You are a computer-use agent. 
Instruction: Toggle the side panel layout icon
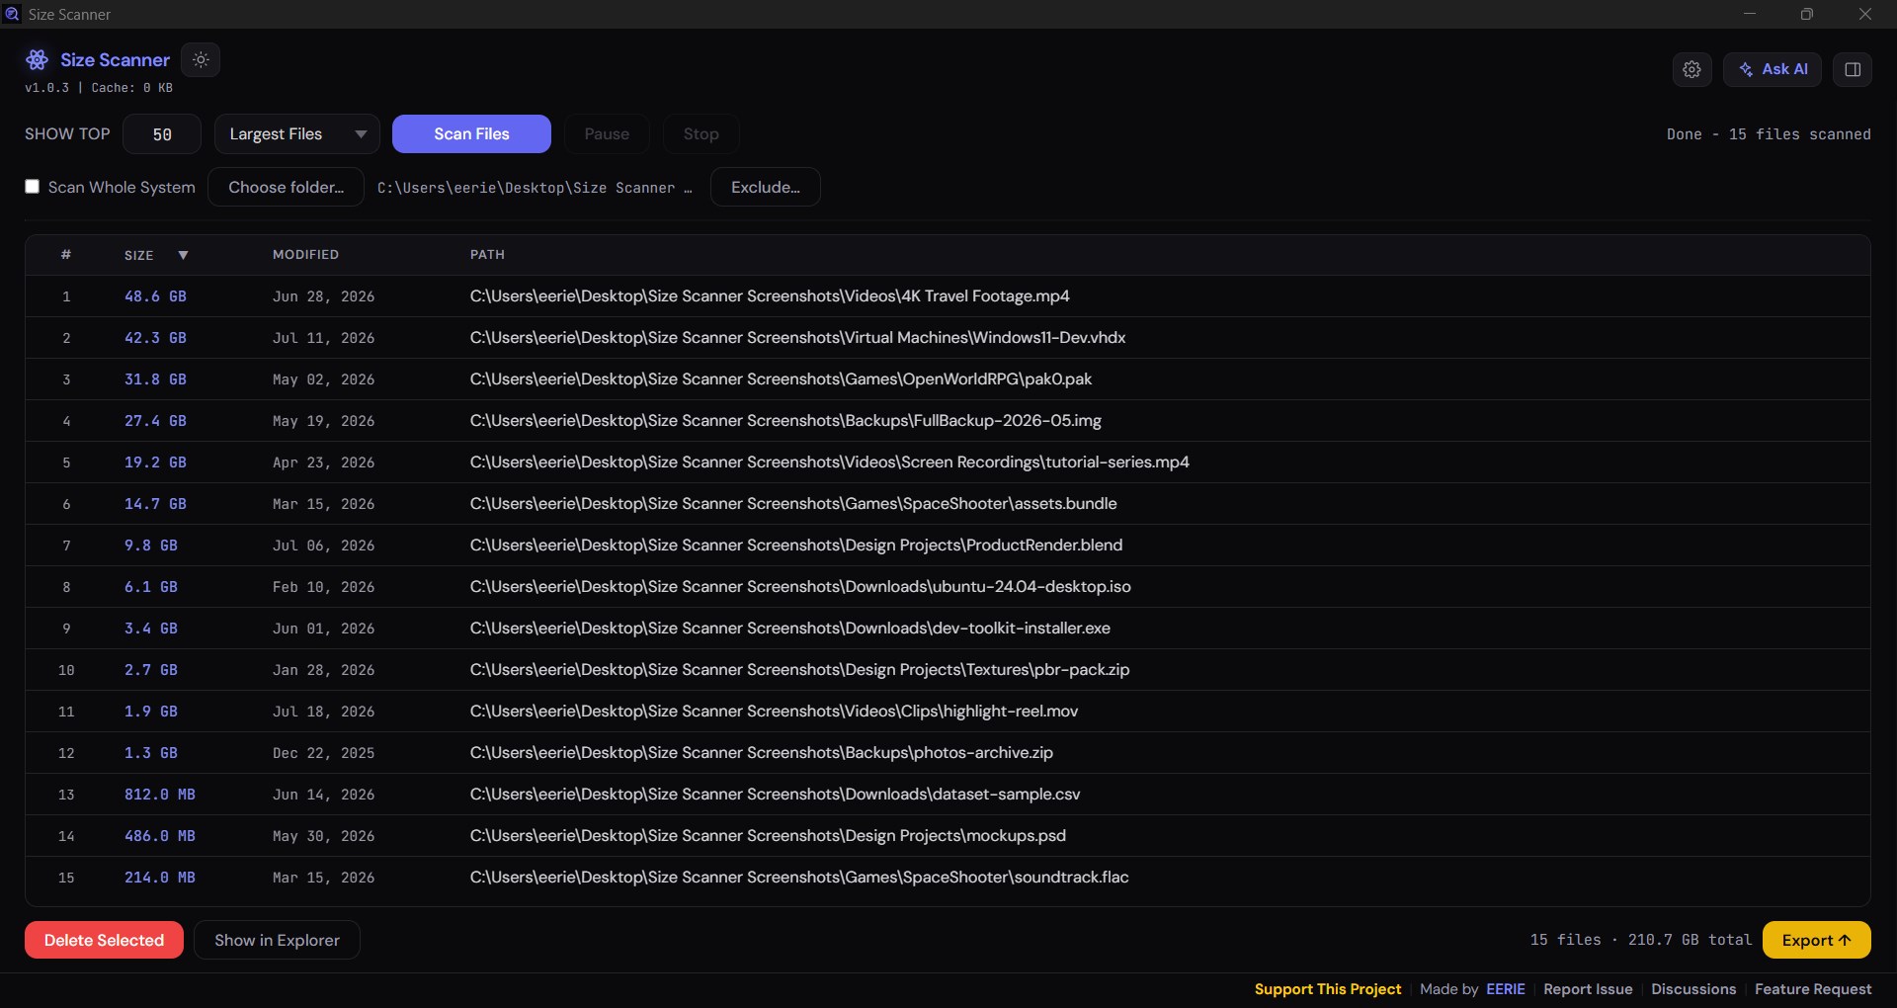[x=1853, y=69]
